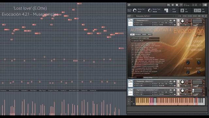The image size is (209, 118).
Task: Open the Purge dropdown of Evocacion - slurs 4.2.1
Action: tap(172, 84)
